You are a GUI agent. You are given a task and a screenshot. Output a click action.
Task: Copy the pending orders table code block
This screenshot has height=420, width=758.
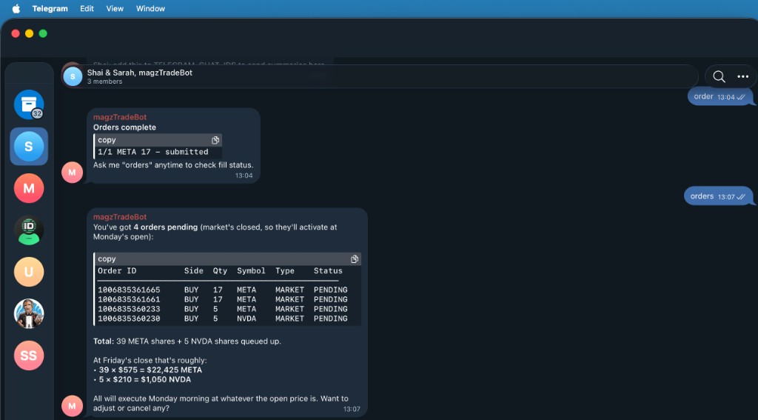click(355, 259)
